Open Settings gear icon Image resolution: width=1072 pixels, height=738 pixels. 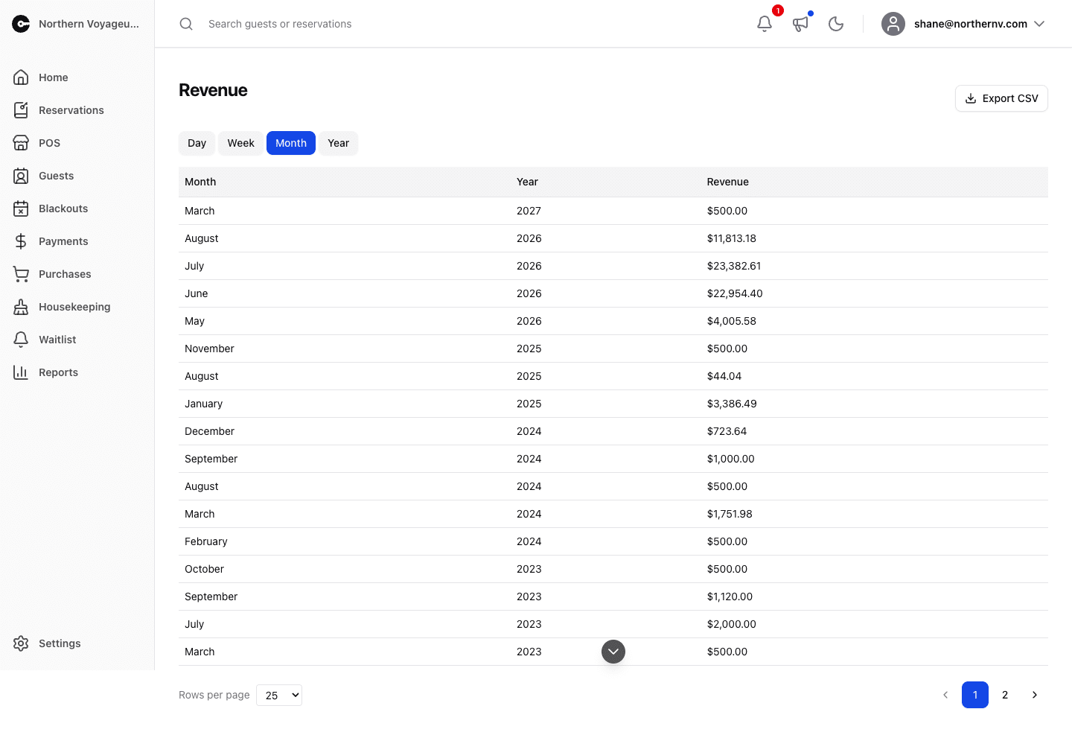(x=21, y=643)
